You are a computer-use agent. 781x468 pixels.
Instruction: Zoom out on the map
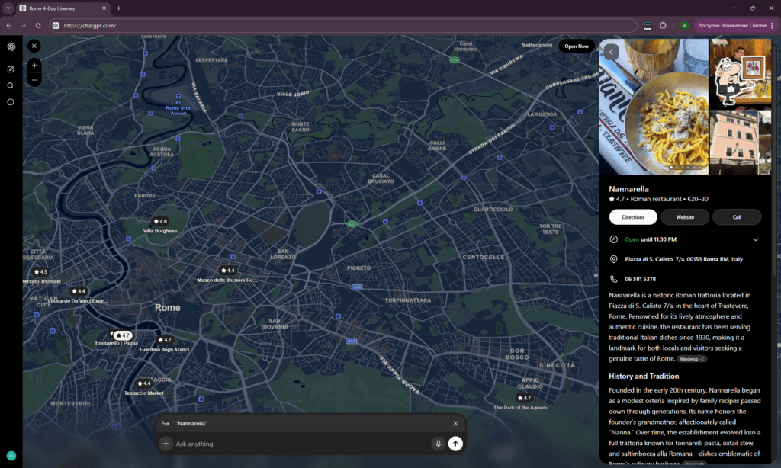pos(34,80)
